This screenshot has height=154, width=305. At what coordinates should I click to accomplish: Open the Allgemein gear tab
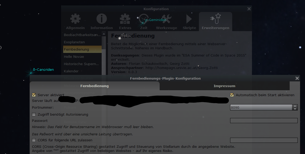point(75,22)
